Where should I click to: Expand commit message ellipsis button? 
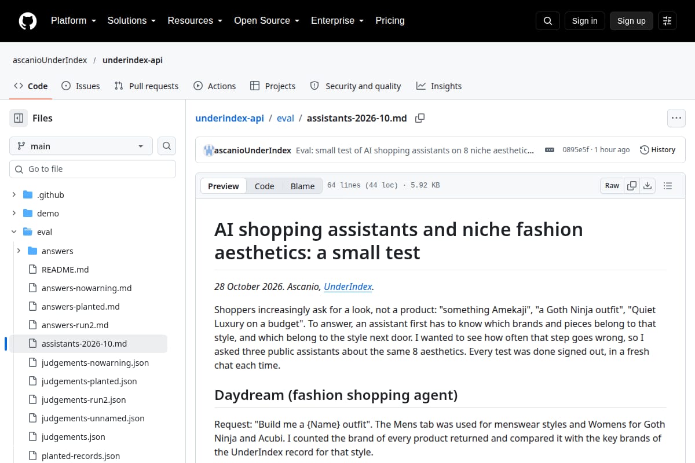click(550, 150)
